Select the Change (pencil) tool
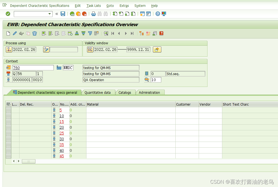The width and height of the screenshot is (278, 187). pos(15,33)
